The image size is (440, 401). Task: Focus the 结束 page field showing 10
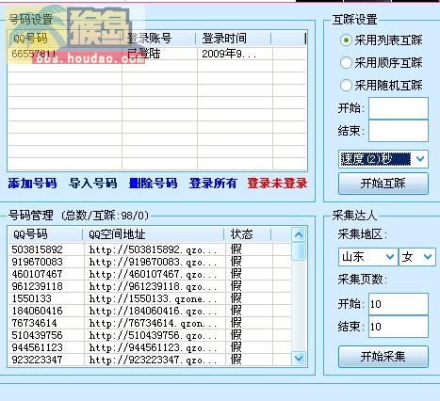coord(399,327)
